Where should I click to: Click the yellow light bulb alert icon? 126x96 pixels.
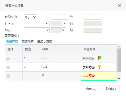tap(99, 67)
